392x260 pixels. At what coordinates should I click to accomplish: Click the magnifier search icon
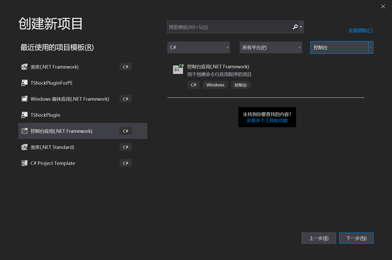[295, 27]
